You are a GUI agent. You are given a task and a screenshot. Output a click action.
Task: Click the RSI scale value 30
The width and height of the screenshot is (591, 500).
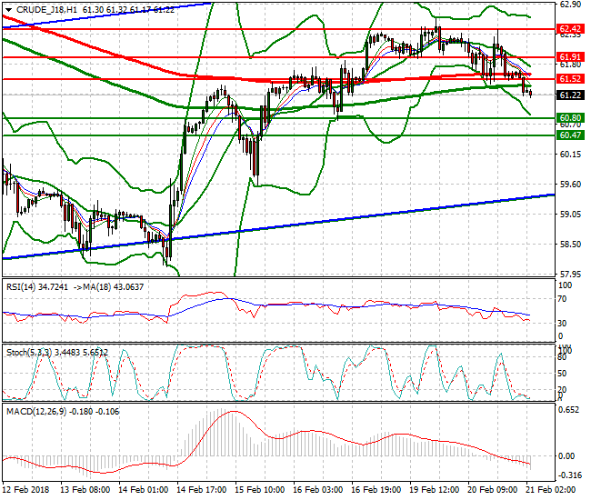562,324
